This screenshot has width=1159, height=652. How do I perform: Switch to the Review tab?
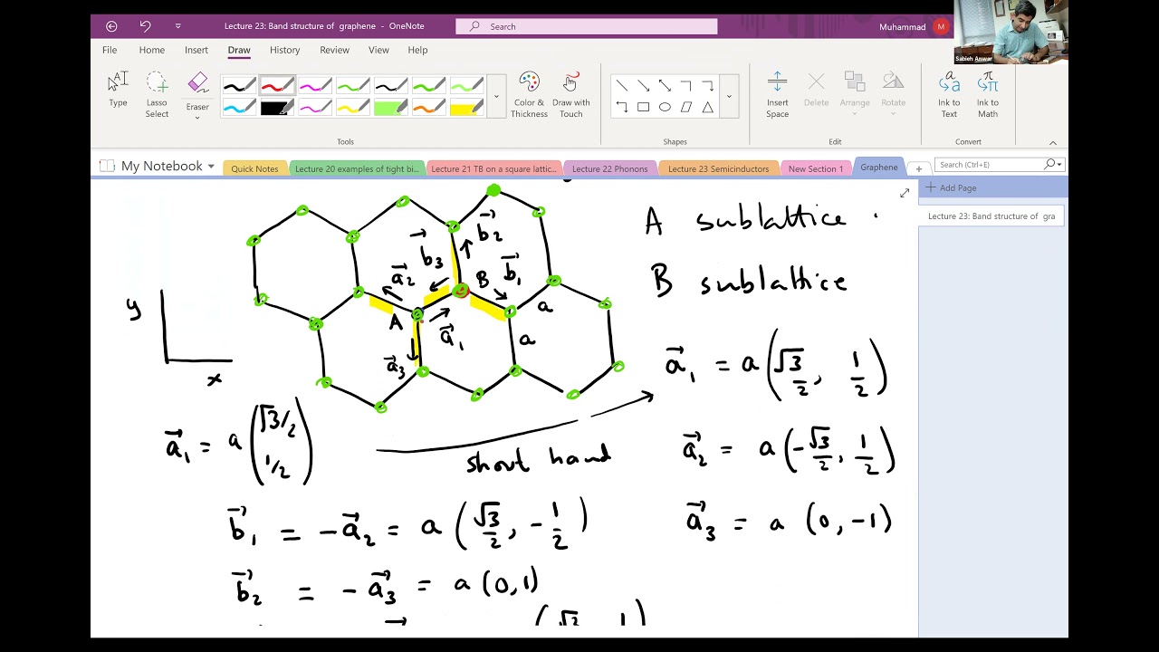tap(334, 50)
